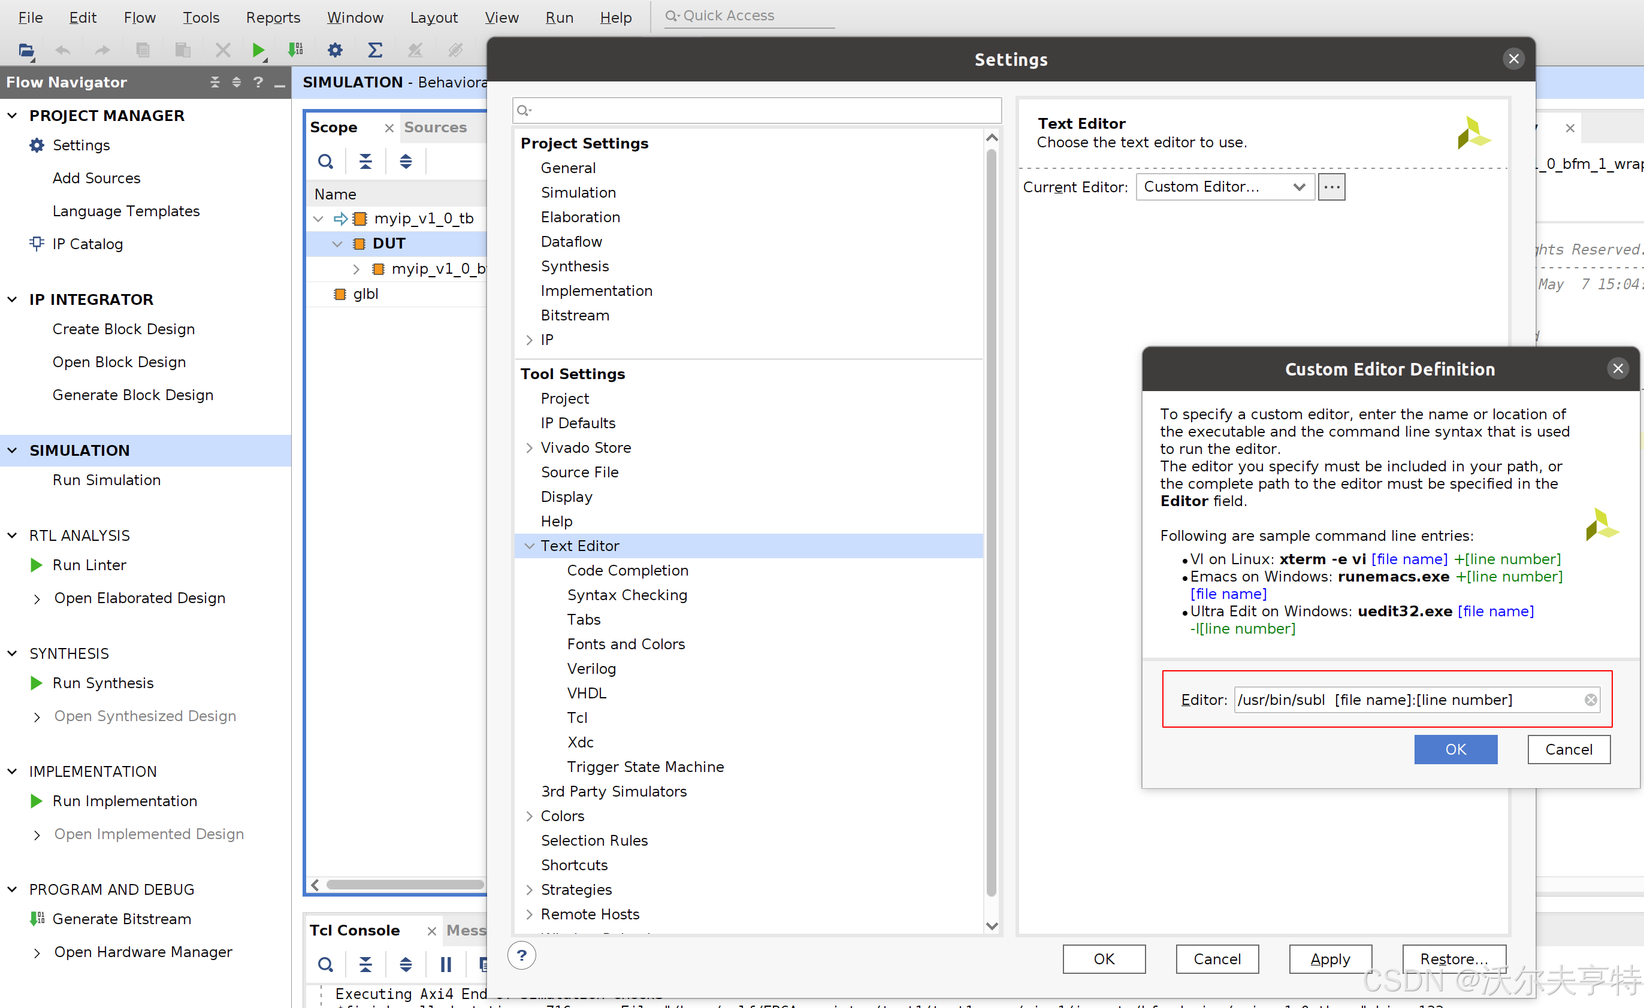Select the Shortcuts settings page
1644x1008 pixels.
tap(574, 865)
